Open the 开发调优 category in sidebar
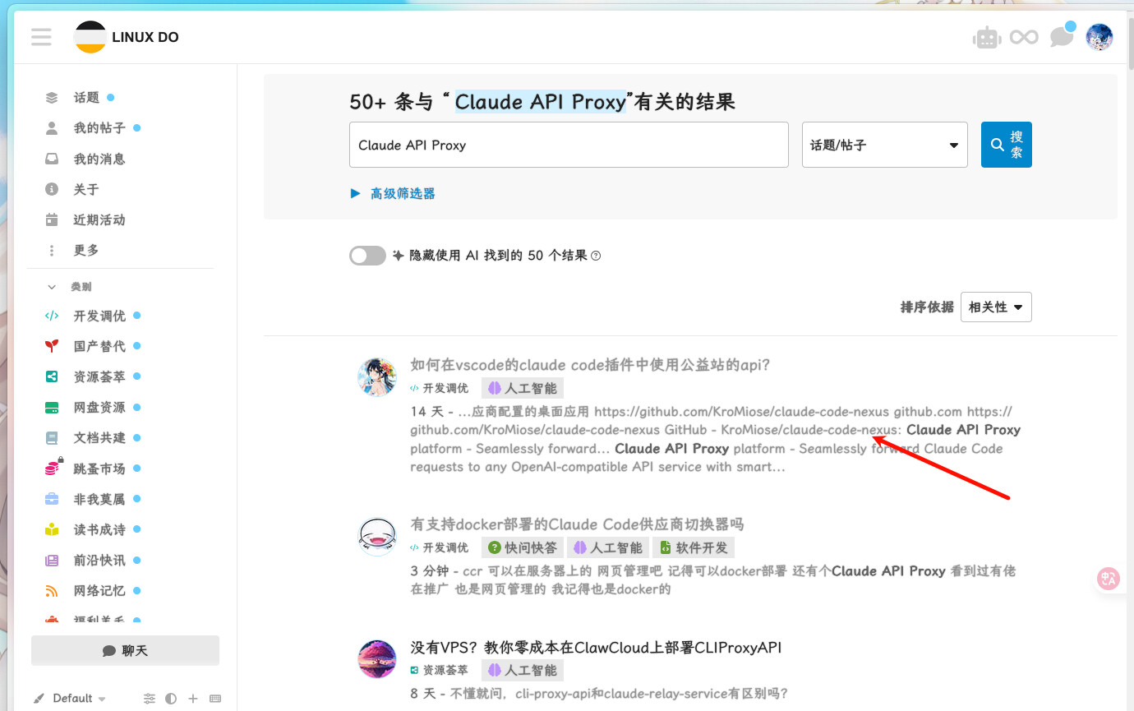Viewport: 1134px width, 711px height. (x=99, y=316)
